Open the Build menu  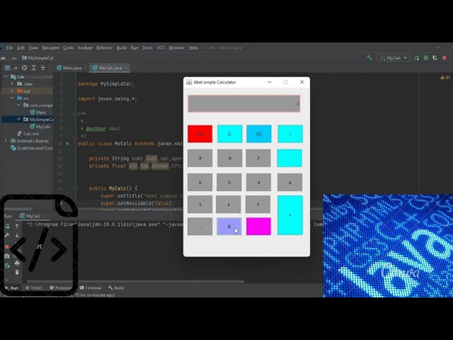[x=121, y=47]
